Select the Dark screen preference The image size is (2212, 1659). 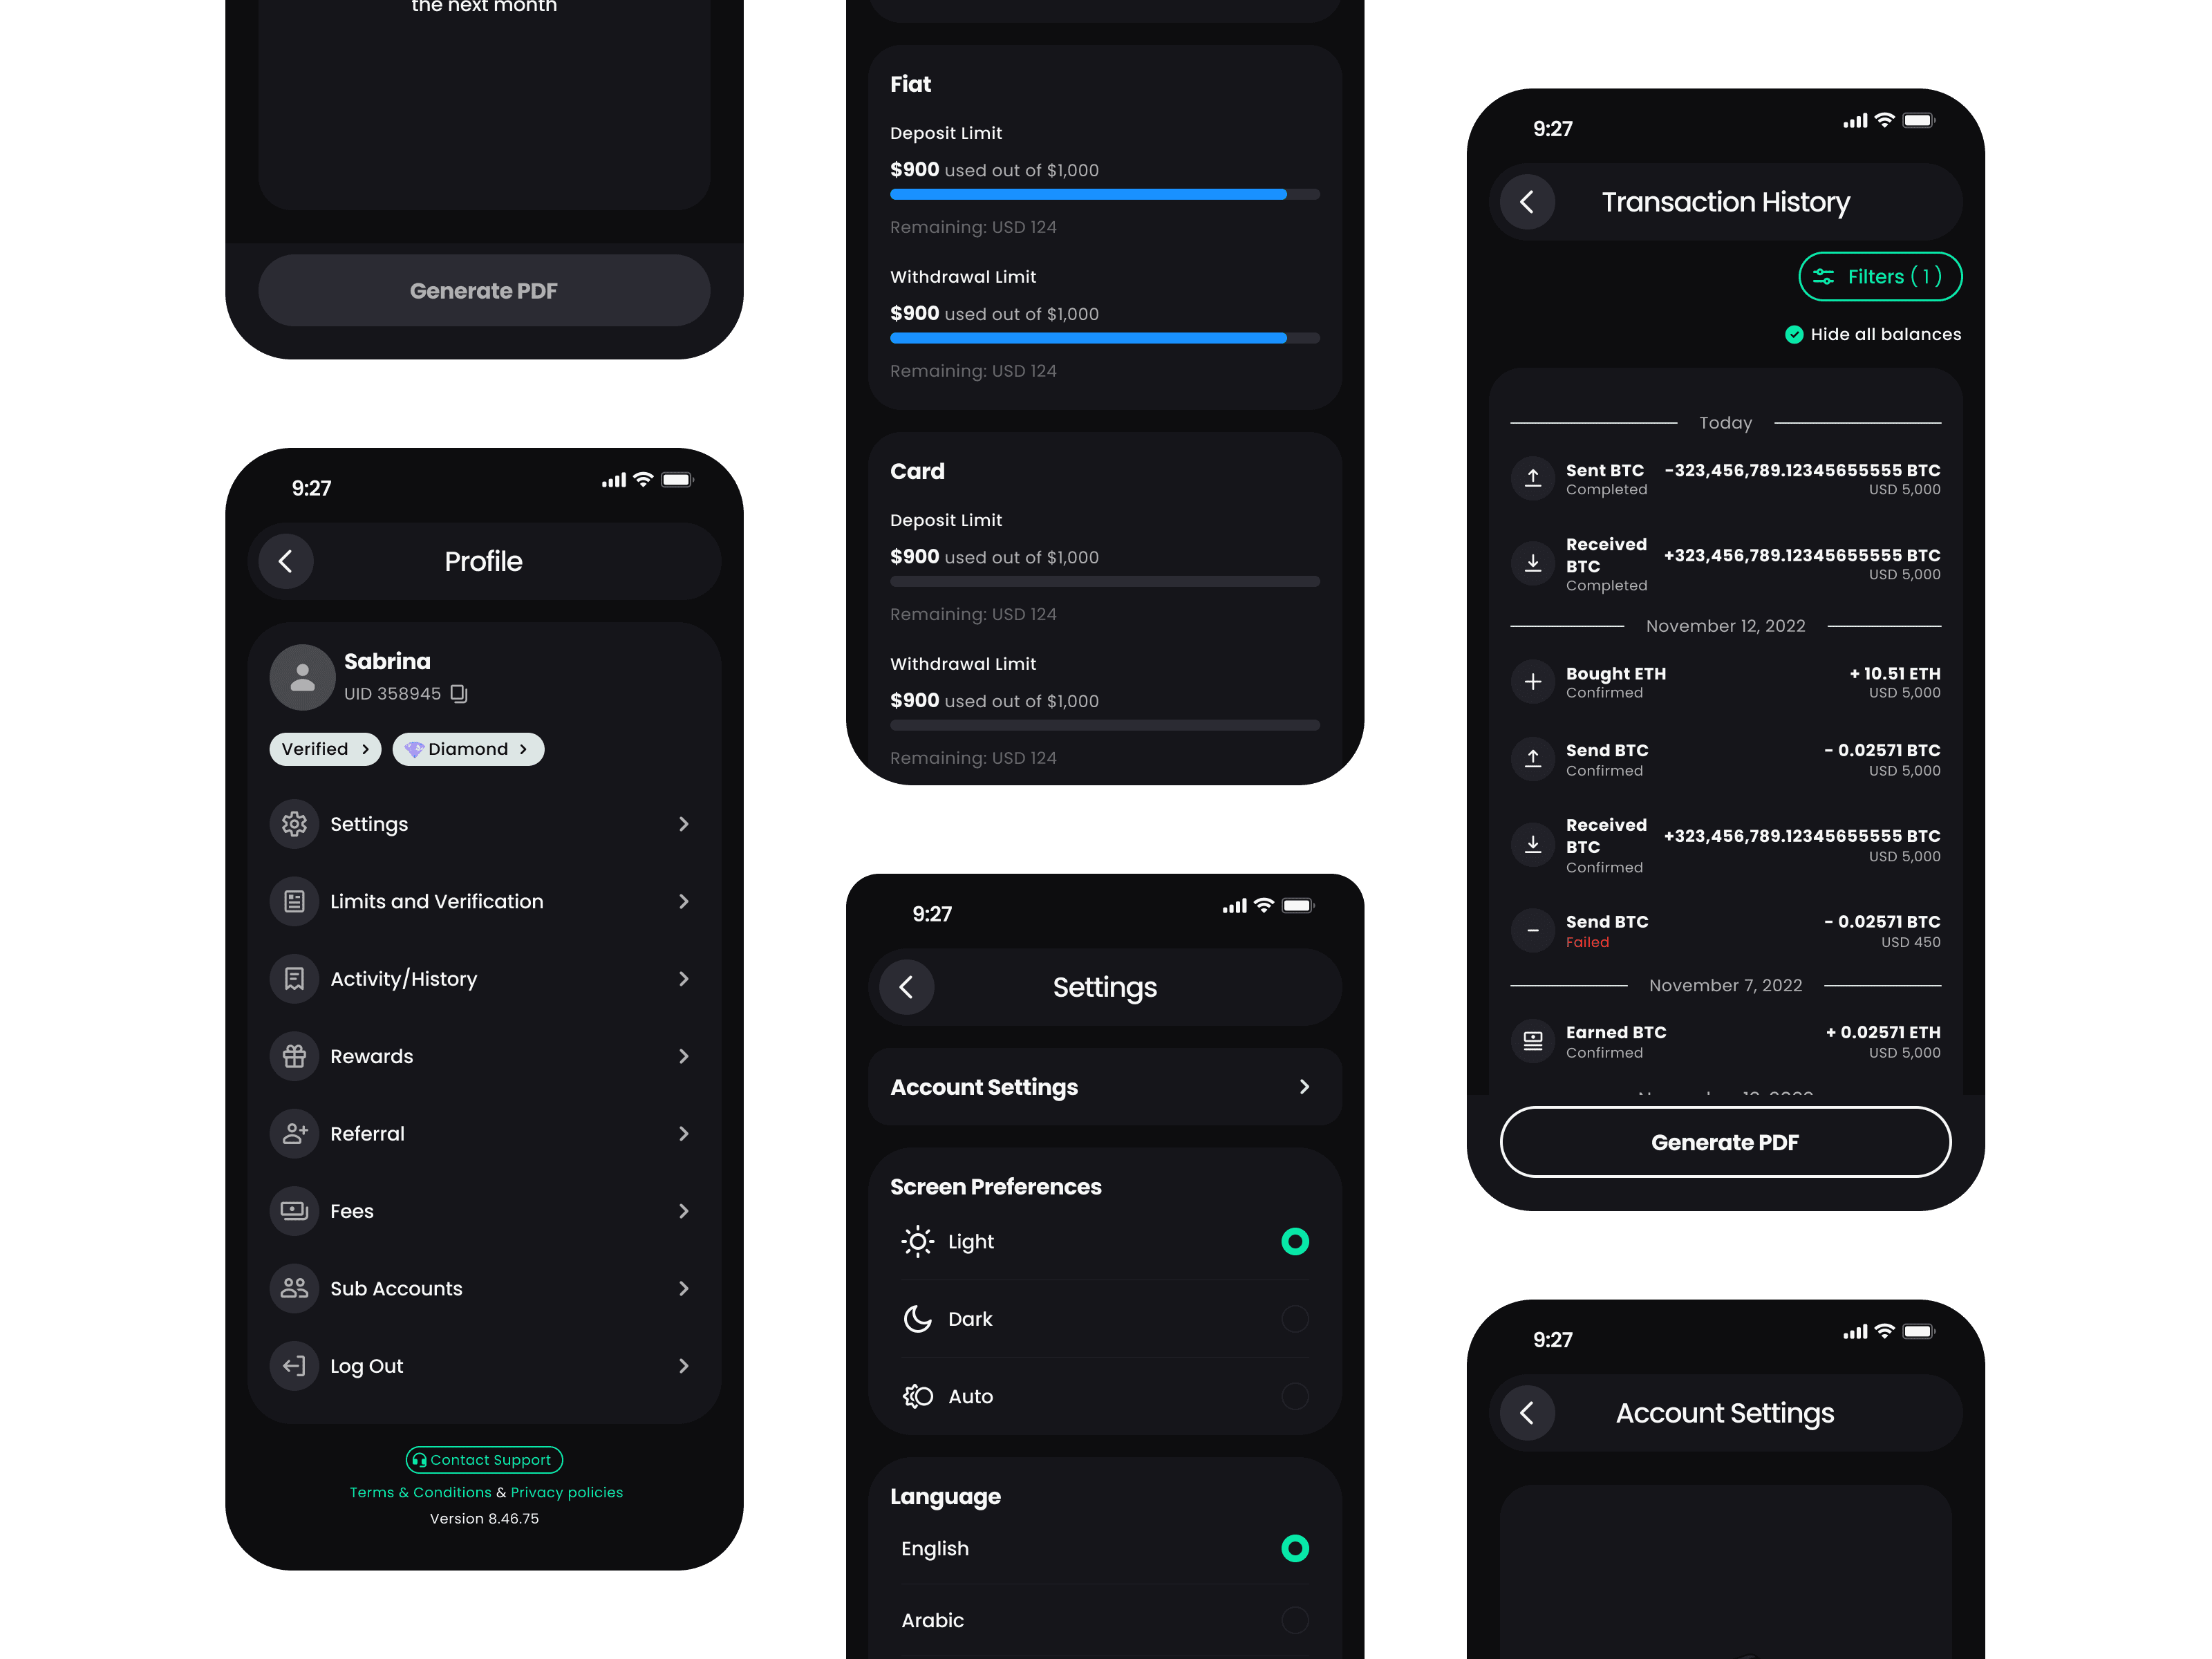click(x=1294, y=1319)
